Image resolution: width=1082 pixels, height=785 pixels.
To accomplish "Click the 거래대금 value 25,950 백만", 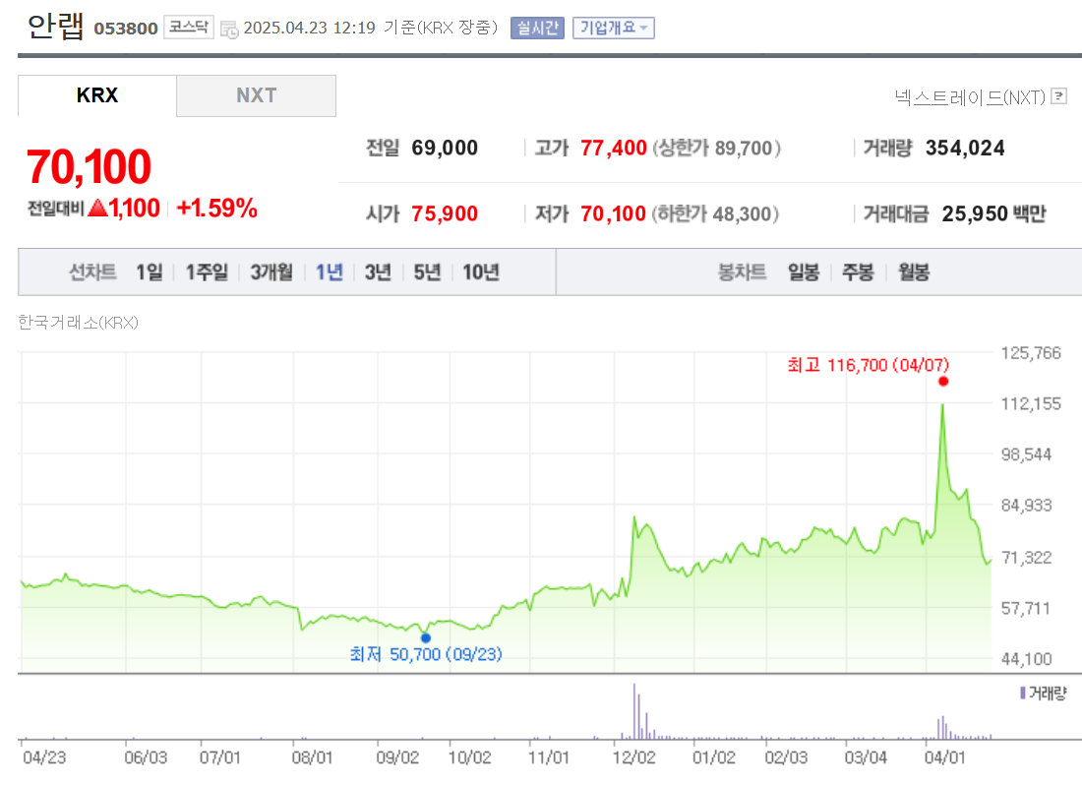I will click(993, 213).
